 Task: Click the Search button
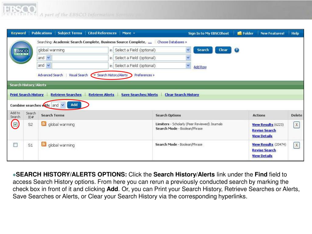pos(203,50)
